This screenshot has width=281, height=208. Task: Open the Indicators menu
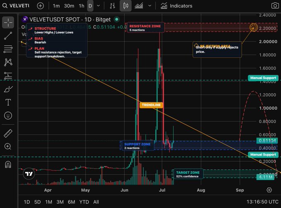176,6
